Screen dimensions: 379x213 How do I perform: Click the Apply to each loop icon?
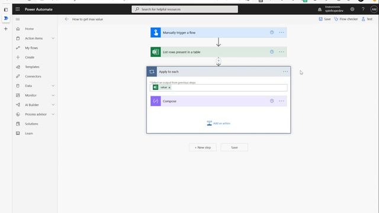pos(152,72)
